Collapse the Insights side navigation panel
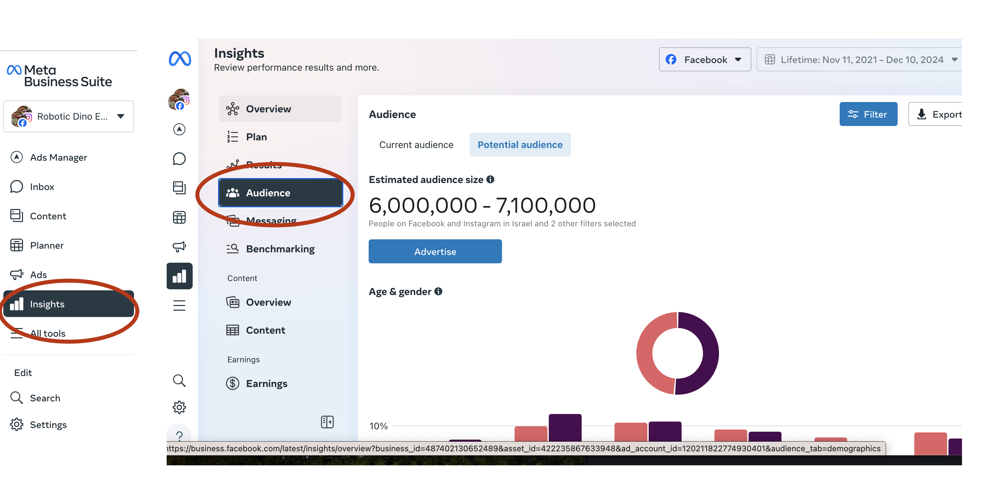Screen dimensions: 1000x500 coord(327,422)
